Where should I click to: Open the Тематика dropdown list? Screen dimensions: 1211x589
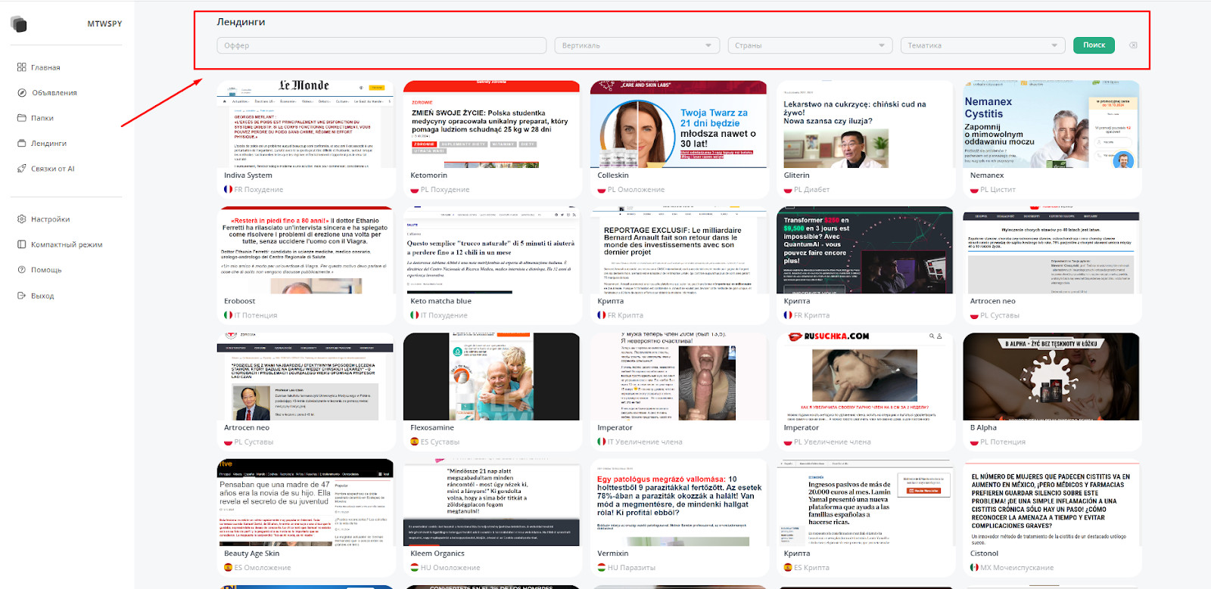[x=982, y=45]
